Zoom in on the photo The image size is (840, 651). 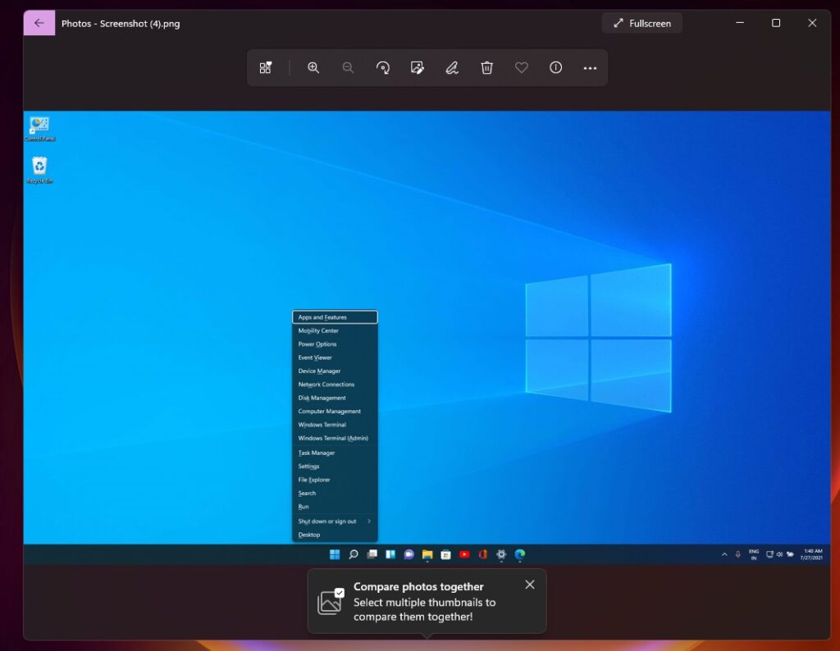pyautogui.click(x=313, y=67)
